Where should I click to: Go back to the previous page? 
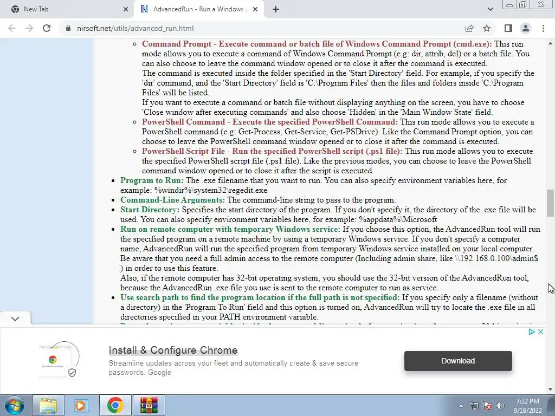[x=12, y=28]
